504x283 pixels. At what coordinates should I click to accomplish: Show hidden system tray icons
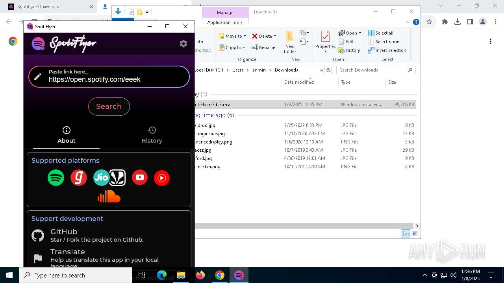(x=424, y=275)
